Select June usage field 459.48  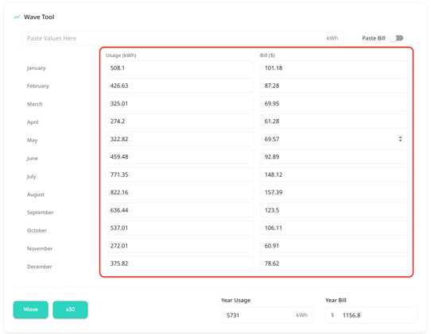click(x=180, y=157)
